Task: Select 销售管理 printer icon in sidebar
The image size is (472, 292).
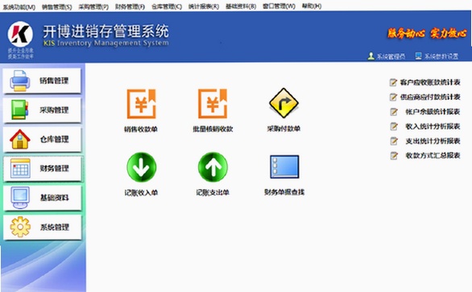Action: [x=20, y=80]
